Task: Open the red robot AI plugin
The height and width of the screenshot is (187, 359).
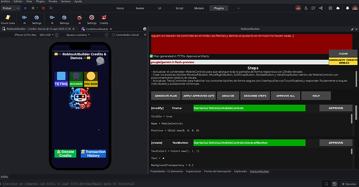Action: coord(80,19)
